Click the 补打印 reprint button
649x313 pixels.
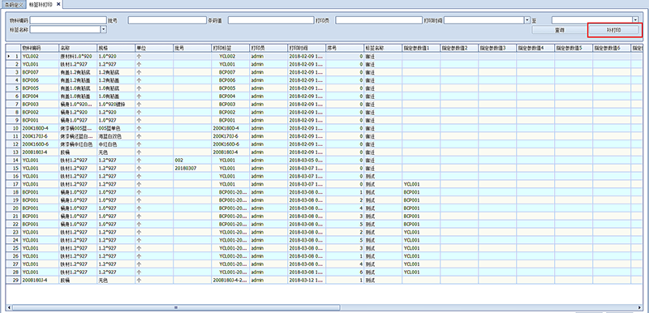tap(614, 30)
